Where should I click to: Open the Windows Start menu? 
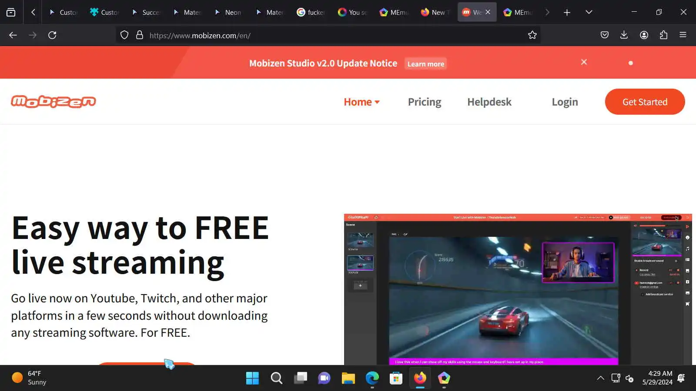[x=252, y=378]
